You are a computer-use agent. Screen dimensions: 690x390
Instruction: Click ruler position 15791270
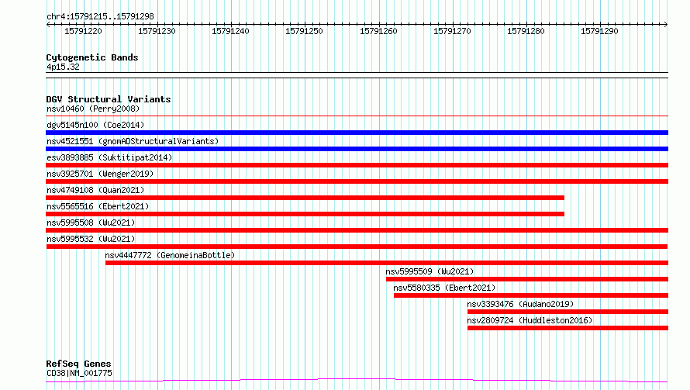pos(452,31)
